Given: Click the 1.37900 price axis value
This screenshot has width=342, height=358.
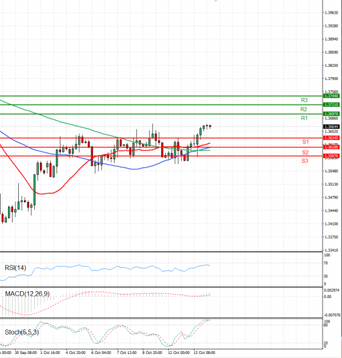Looking at the screenshot, I should click(331, 79).
